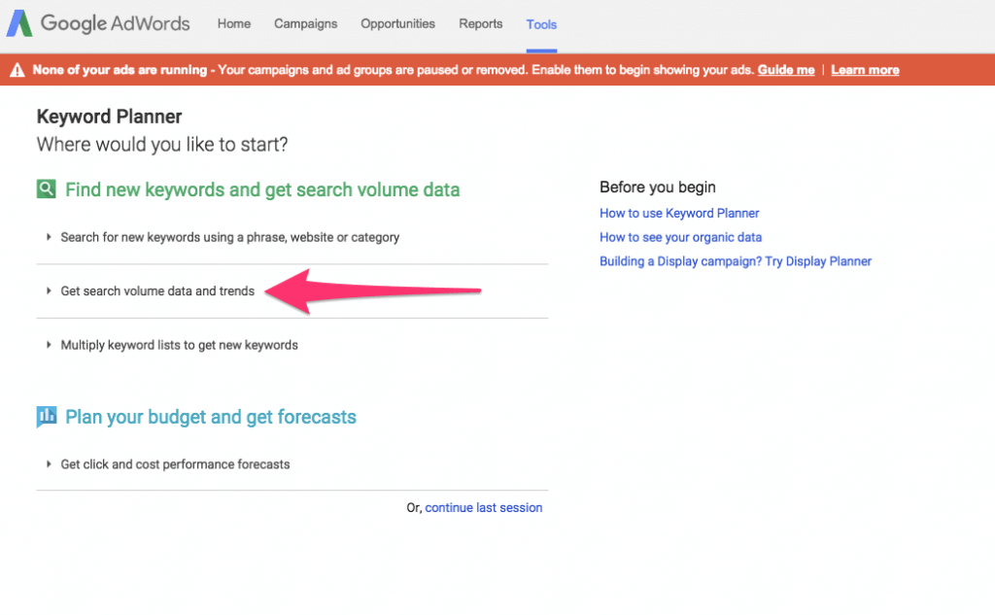This screenshot has width=995, height=615.
Task: Go to the Reports tab
Action: [x=480, y=23]
